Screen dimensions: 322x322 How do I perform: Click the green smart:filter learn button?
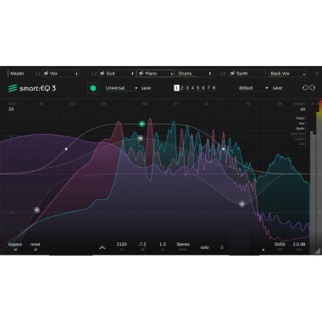click(93, 88)
